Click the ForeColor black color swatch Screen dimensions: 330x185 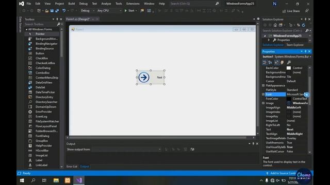(289, 99)
